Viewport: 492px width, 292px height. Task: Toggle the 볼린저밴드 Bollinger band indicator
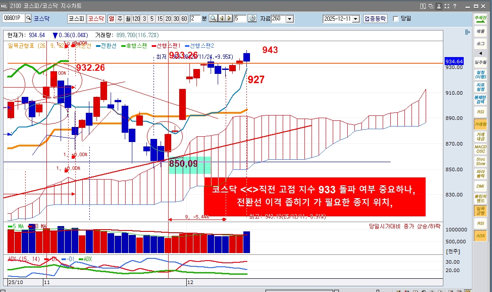point(480,199)
